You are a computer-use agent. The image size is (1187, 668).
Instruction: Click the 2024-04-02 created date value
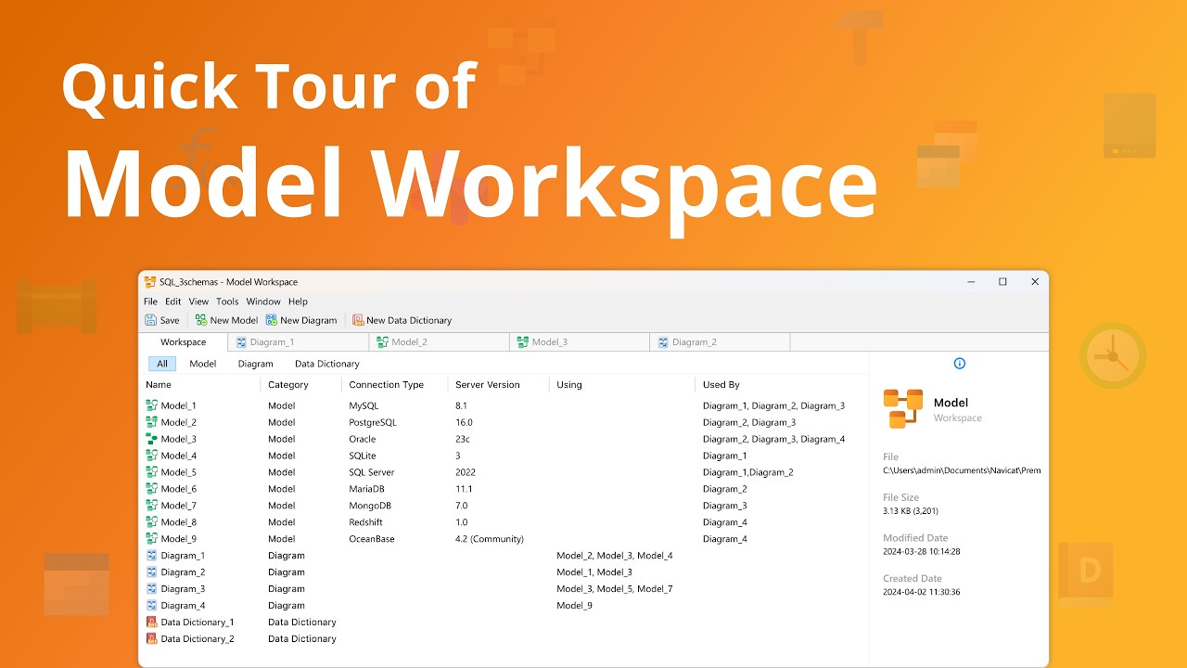pos(922,592)
